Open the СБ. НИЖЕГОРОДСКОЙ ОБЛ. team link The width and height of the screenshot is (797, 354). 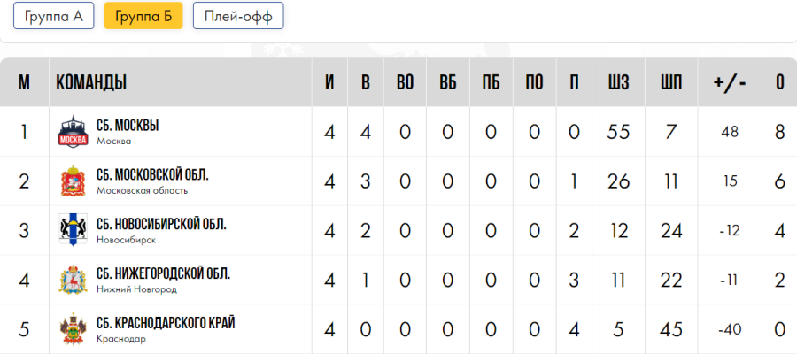(163, 273)
